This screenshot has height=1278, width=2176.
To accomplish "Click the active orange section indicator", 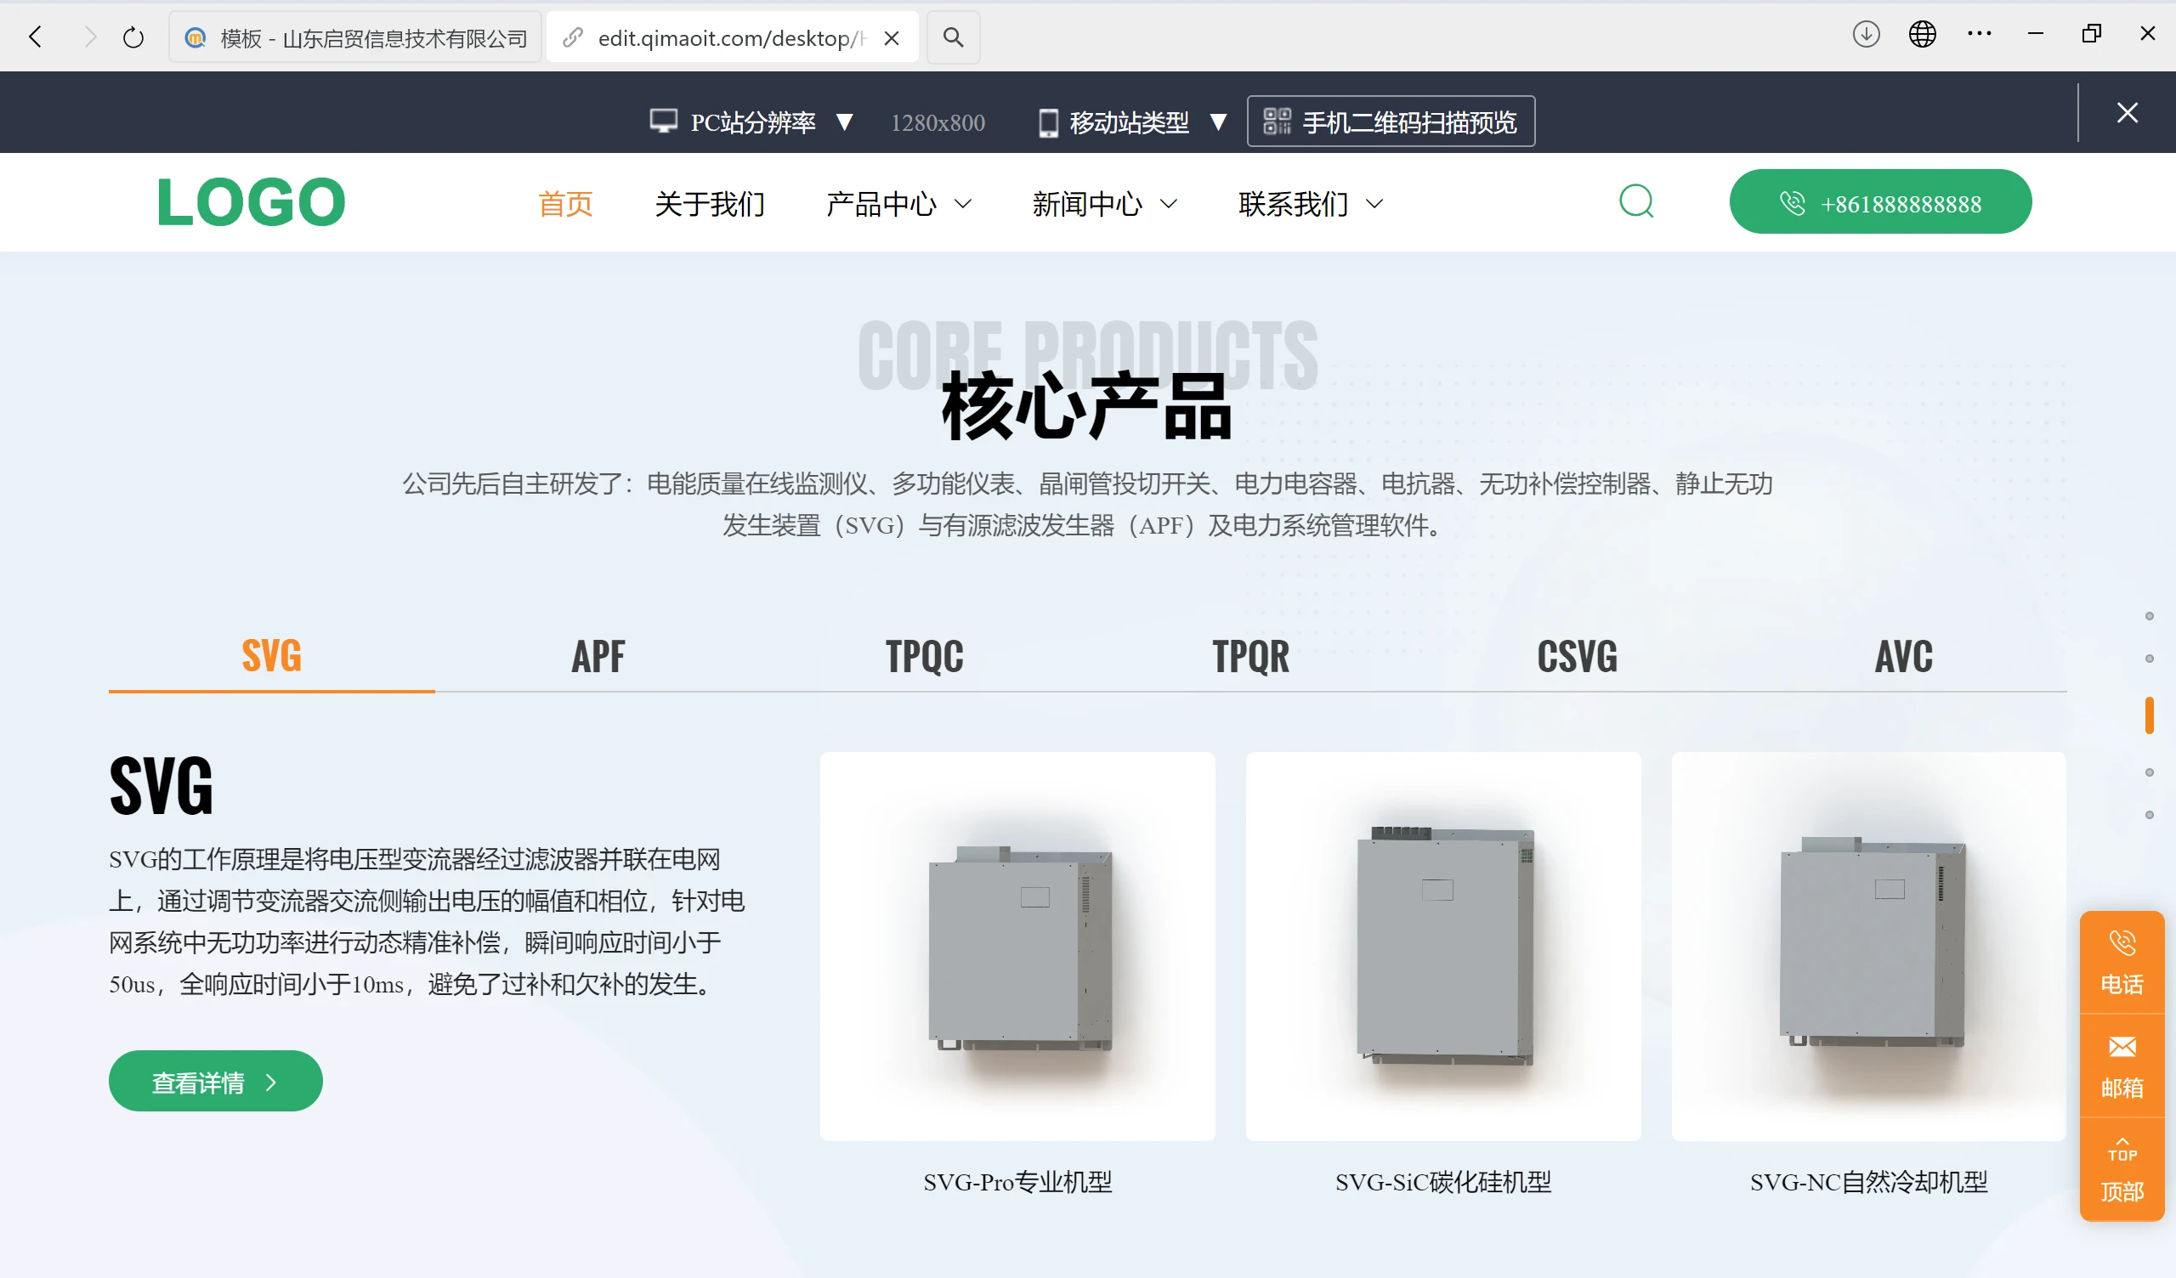I will [x=2150, y=715].
